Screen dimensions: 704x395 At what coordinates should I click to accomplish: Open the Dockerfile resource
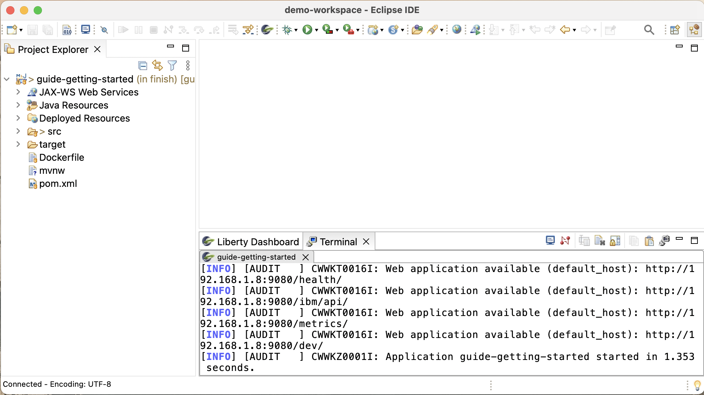tap(62, 157)
